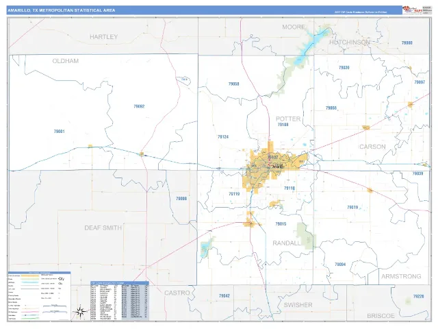This screenshot has width=438, height=329.
Task: Click ZIP label 79107 over Amarillo city
Action: point(273,157)
